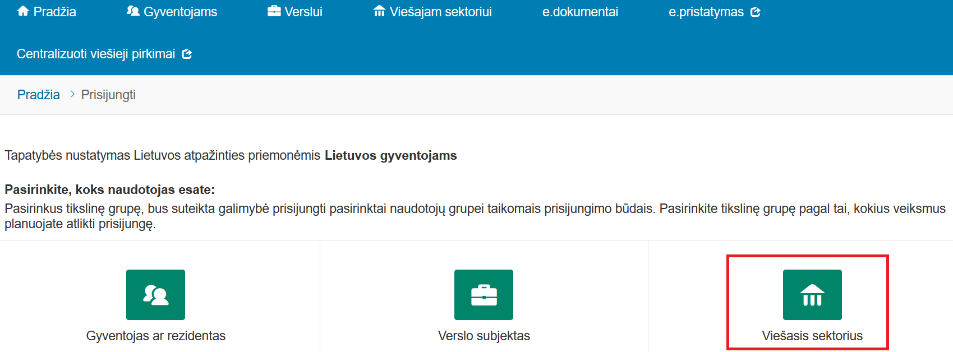The height and width of the screenshot is (352, 953).
Task: Select the green Viešasis sektorius building icon
Action: [812, 295]
